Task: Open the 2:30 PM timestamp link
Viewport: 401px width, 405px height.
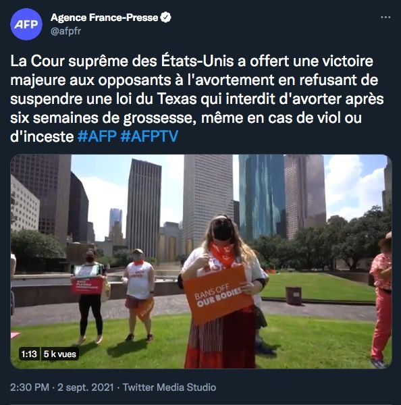Action: click(30, 387)
